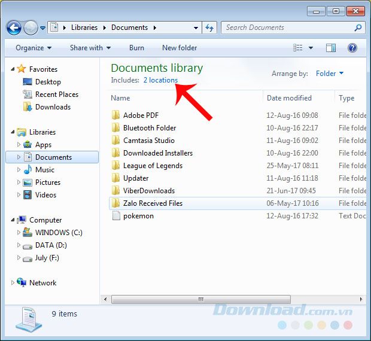This screenshot has height=341, width=371.
Task: Click the 12-Aug-16 09:08 date cell
Action: pos(292,115)
